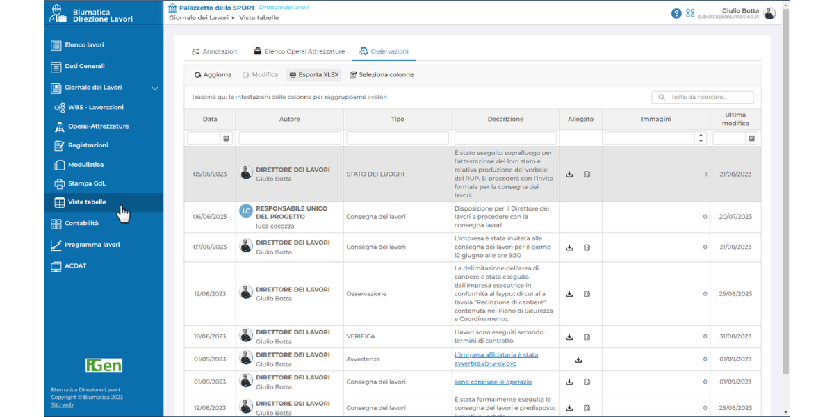This screenshot has width=834, height=417.
Task: Click the Immagini filter spinner arrows
Action: coord(701,138)
